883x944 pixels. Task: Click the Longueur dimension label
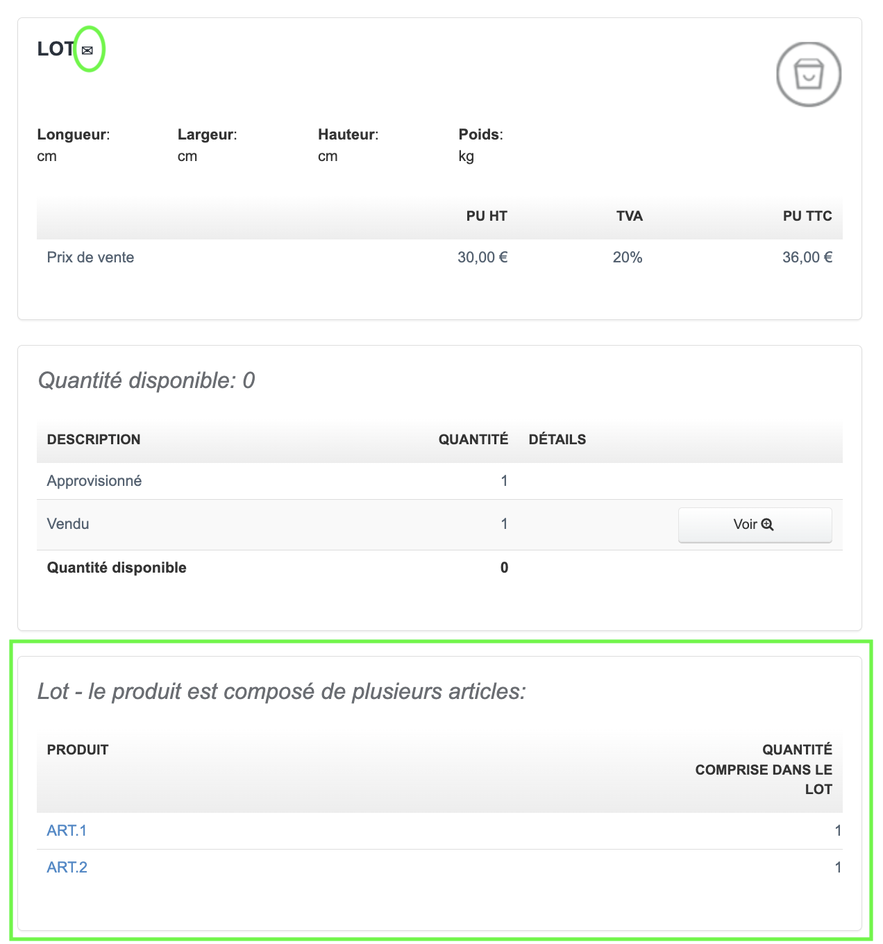73,135
